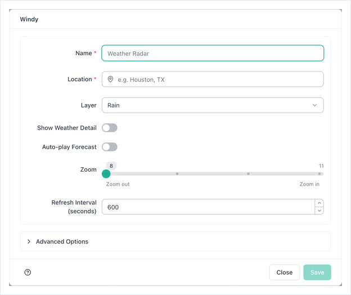Screen dimensions: 351x295
Task: Enable Auto-play Forecast switch
Action: click(x=110, y=147)
